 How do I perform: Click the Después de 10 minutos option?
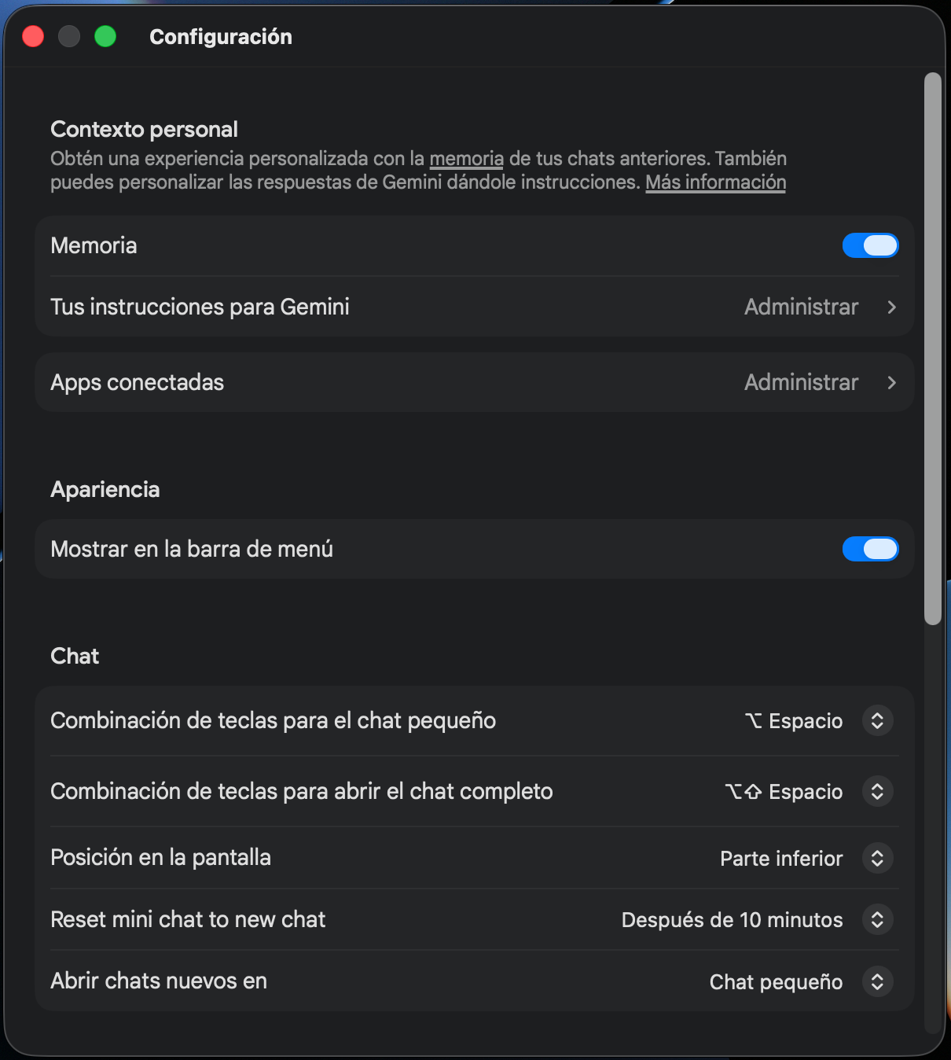[x=732, y=920]
